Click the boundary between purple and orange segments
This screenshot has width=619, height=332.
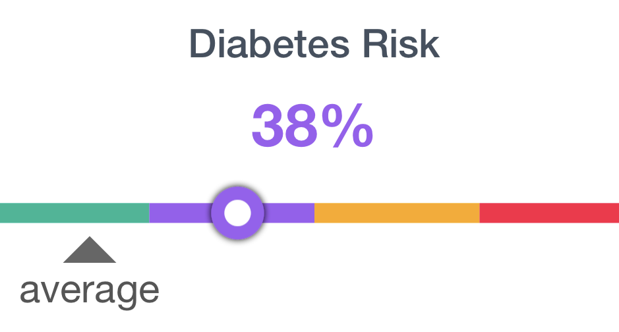(314, 213)
